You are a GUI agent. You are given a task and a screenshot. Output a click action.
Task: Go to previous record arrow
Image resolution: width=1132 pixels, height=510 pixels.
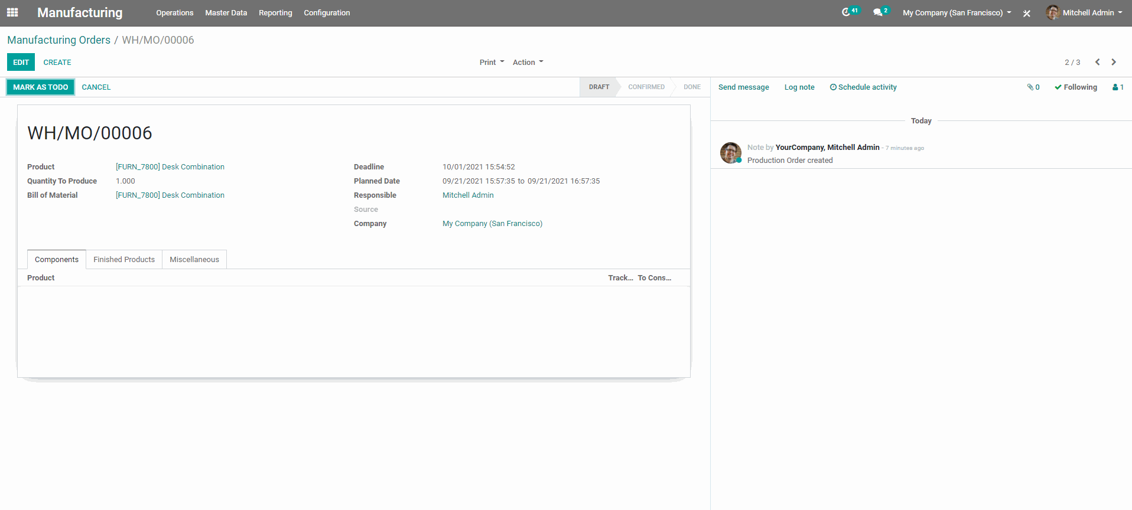(x=1097, y=62)
